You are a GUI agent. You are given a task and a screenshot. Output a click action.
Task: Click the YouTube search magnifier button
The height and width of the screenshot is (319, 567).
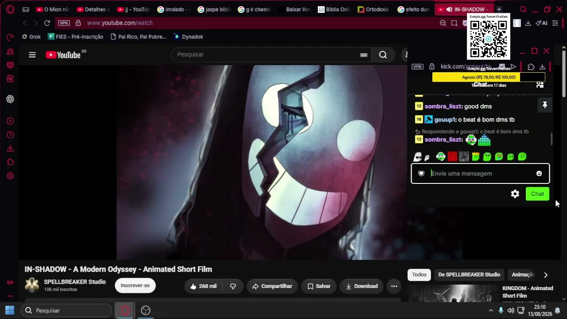click(383, 55)
